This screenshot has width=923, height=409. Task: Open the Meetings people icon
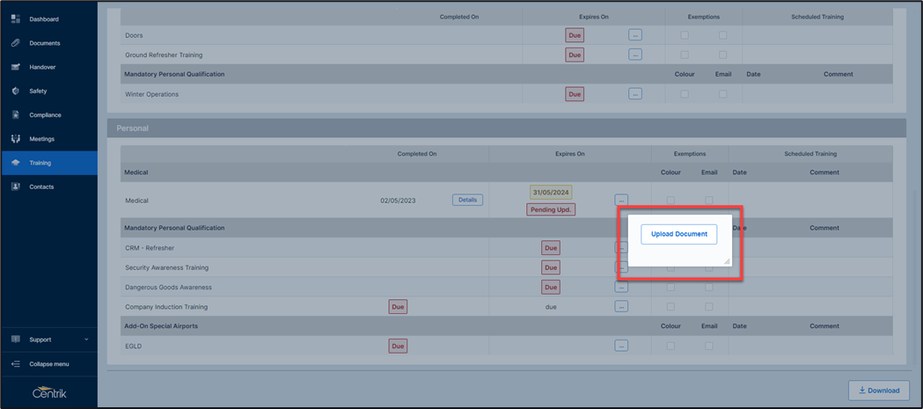[x=16, y=139]
